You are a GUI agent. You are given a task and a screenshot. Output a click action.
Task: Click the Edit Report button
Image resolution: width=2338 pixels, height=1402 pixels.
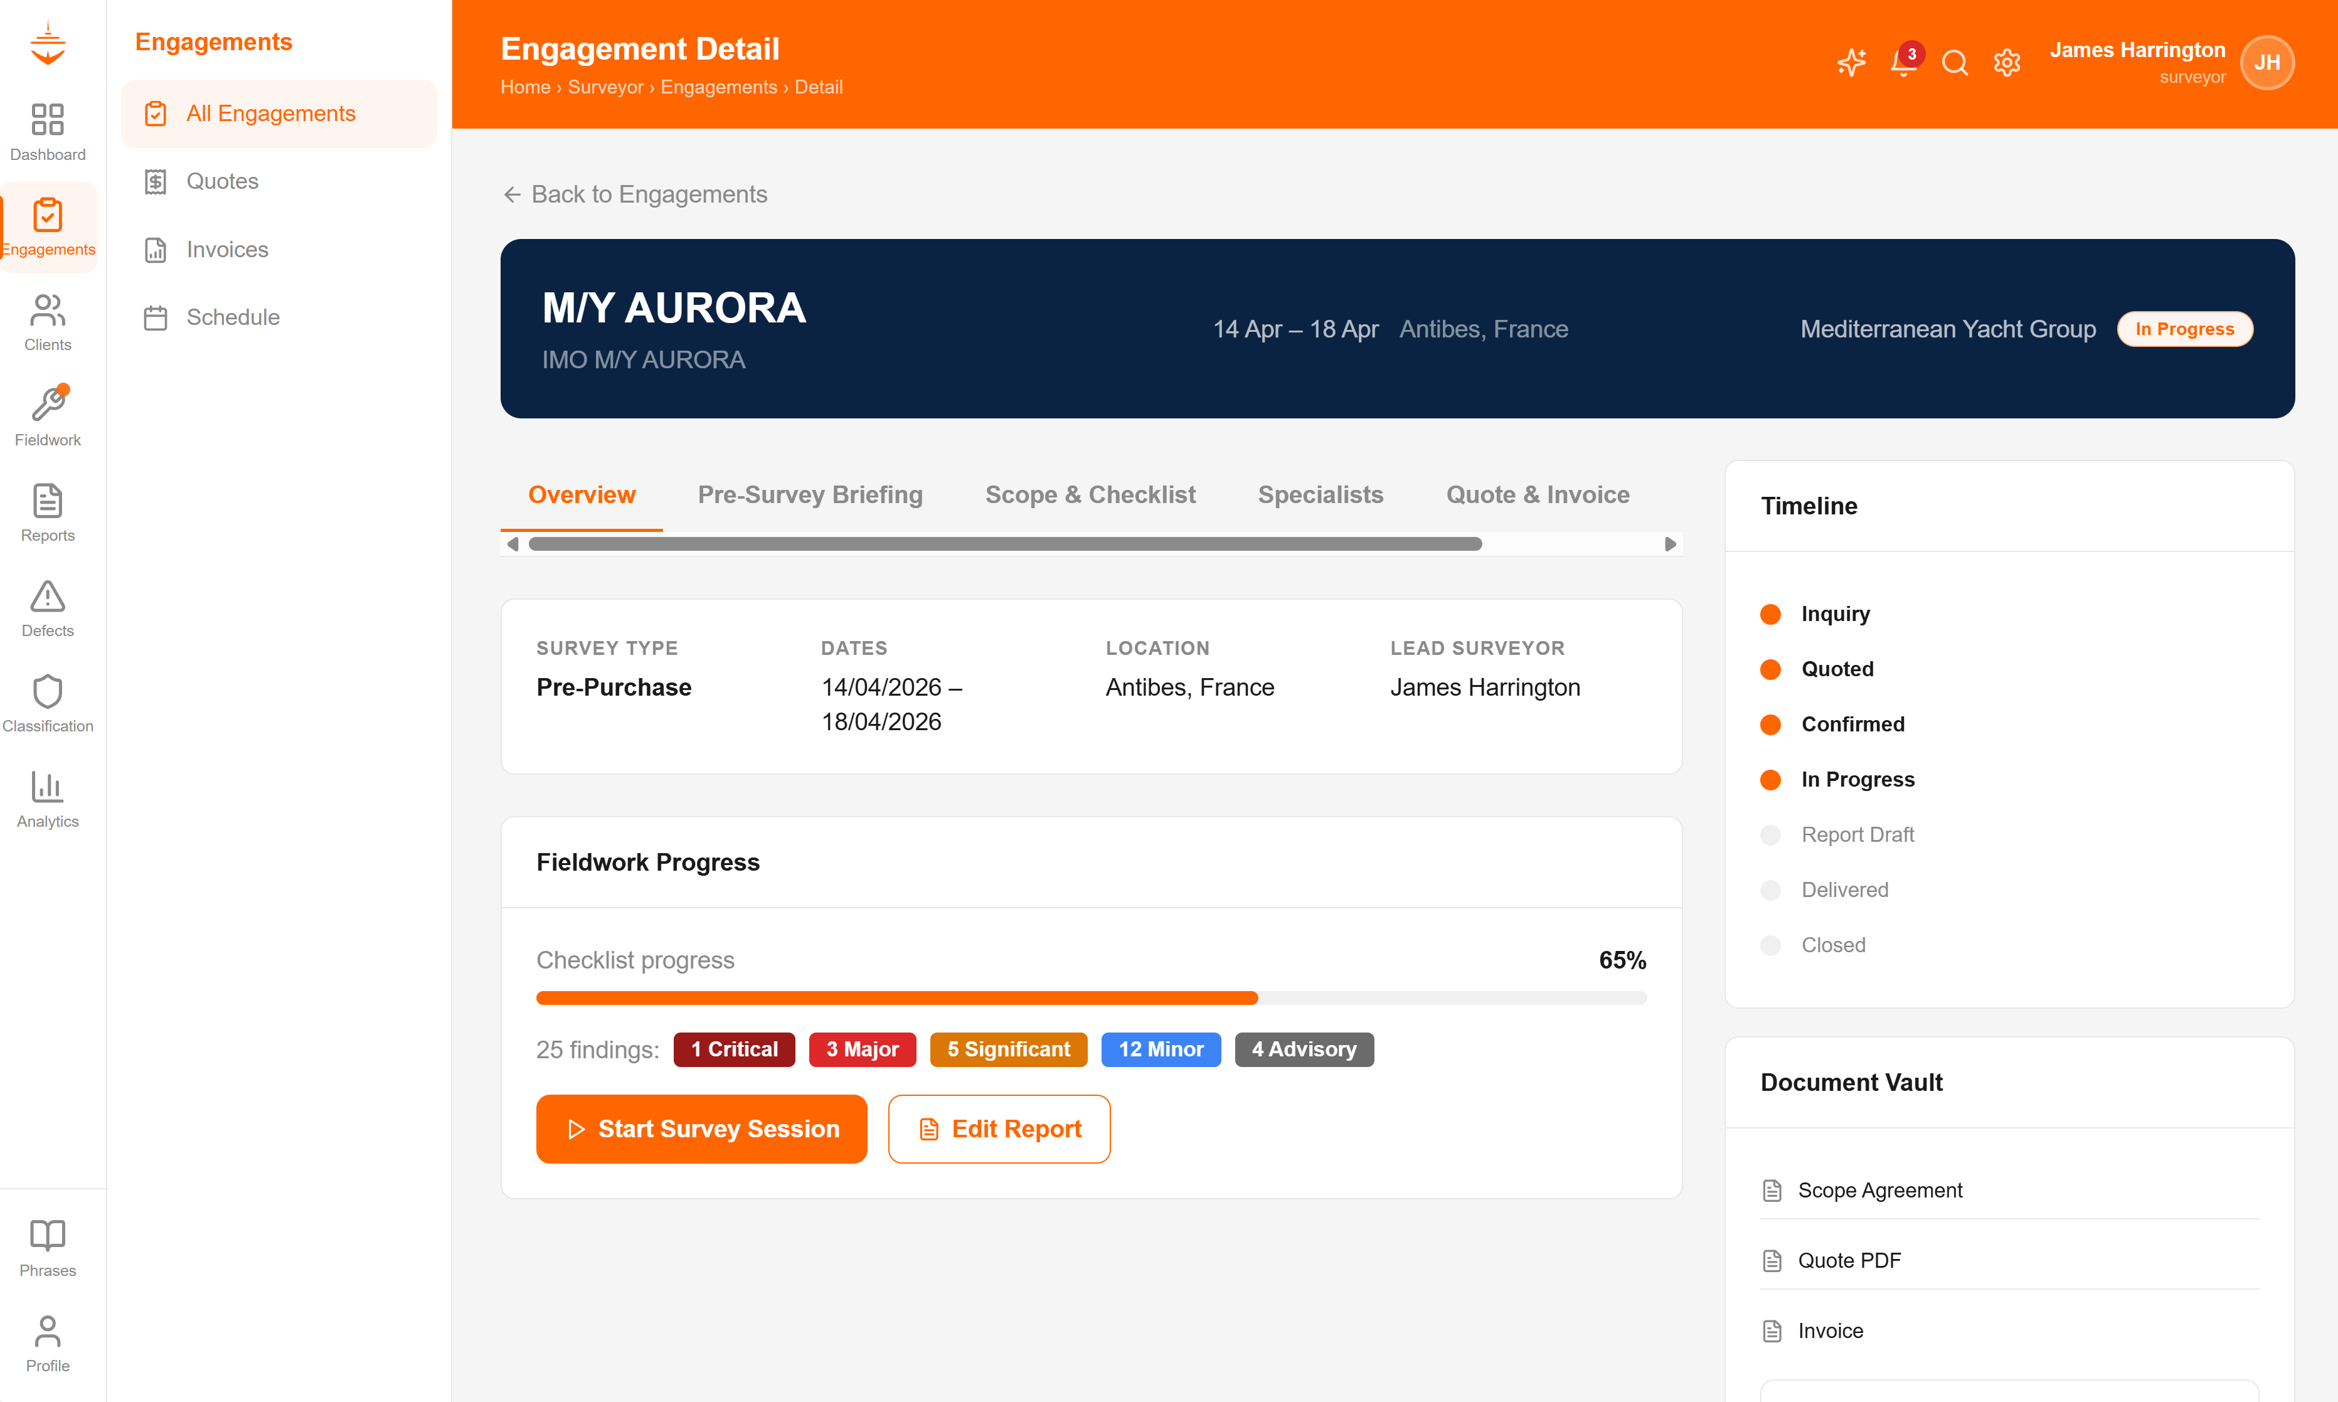pos(999,1129)
